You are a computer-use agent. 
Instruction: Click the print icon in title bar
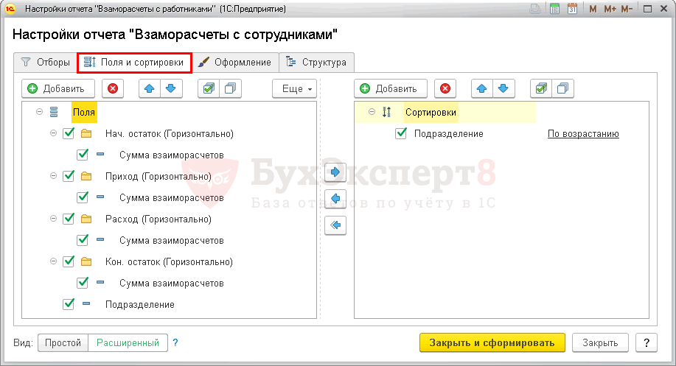(535, 9)
